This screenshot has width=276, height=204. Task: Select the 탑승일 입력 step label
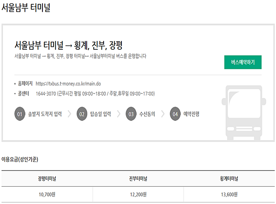(x=101, y=114)
